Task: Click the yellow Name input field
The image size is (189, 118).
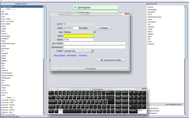Action: (78, 36)
